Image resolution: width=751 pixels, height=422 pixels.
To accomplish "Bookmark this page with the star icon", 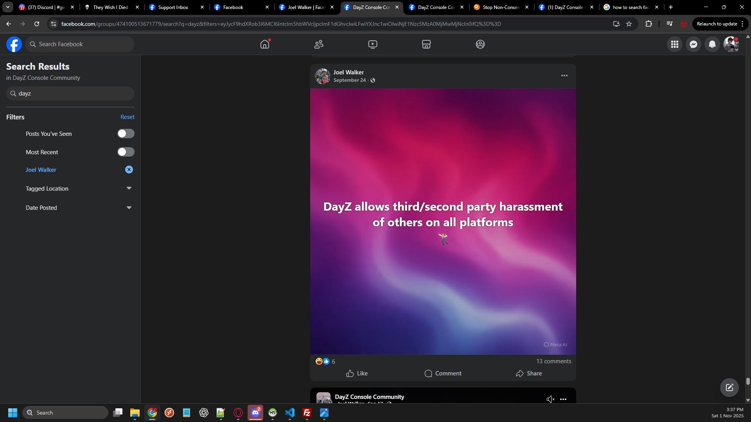I will point(629,24).
